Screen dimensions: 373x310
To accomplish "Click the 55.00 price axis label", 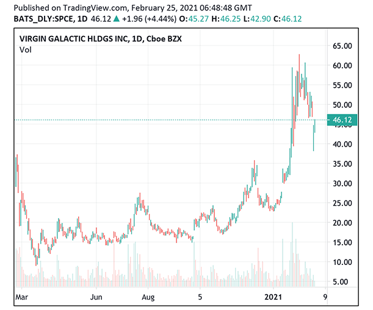I will click(342, 85).
